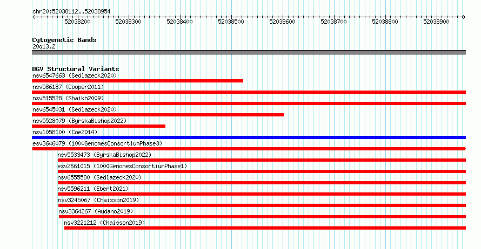Click ruler position 52038200
The width and height of the screenshot is (481, 249).
(78, 22)
